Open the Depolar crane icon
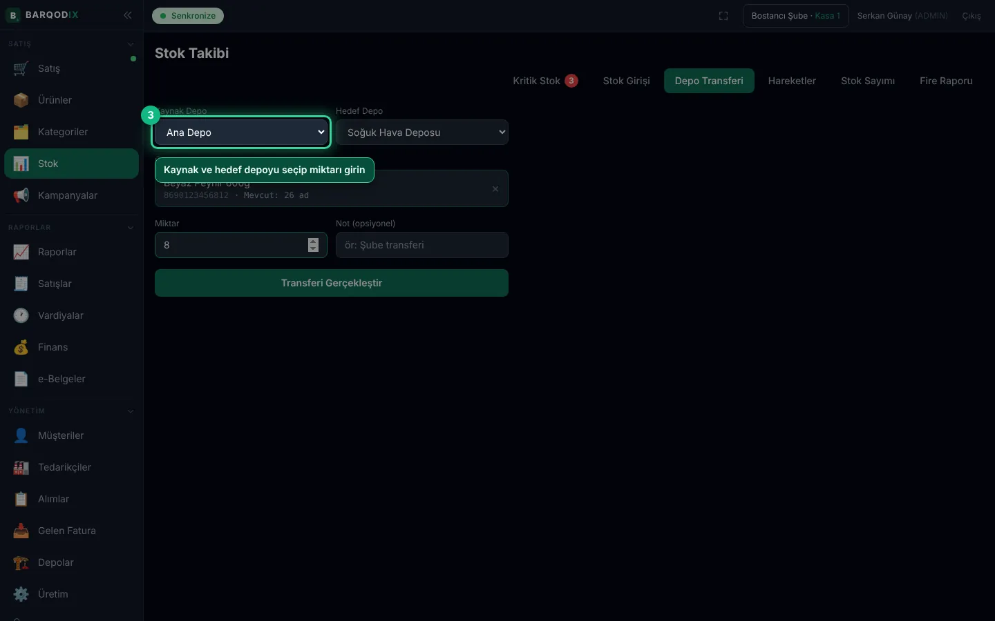 (x=21, y=562)
